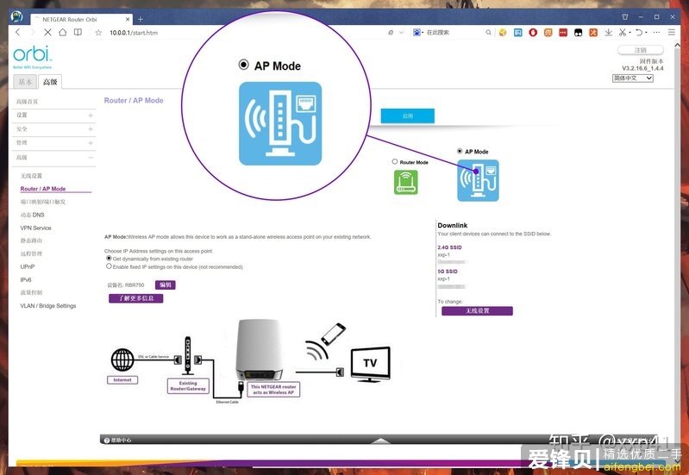The height and width of the screenshot is (475, 689).
Task: Switch to the 高级 tab
Action: point(50,82)
